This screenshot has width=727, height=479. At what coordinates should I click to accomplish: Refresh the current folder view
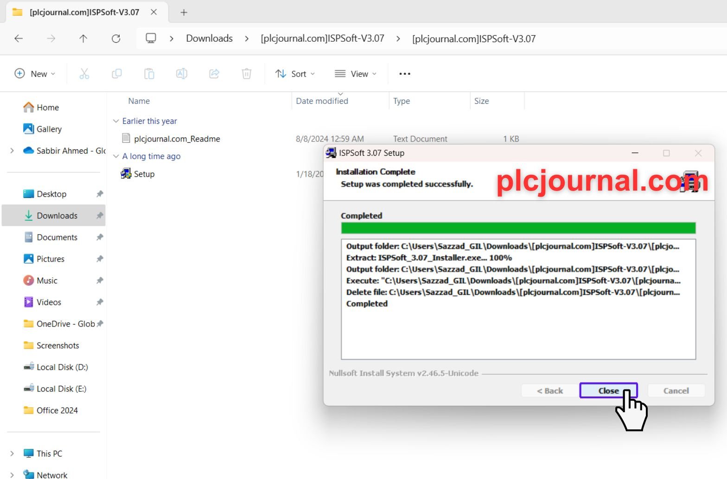click(116, 38)
